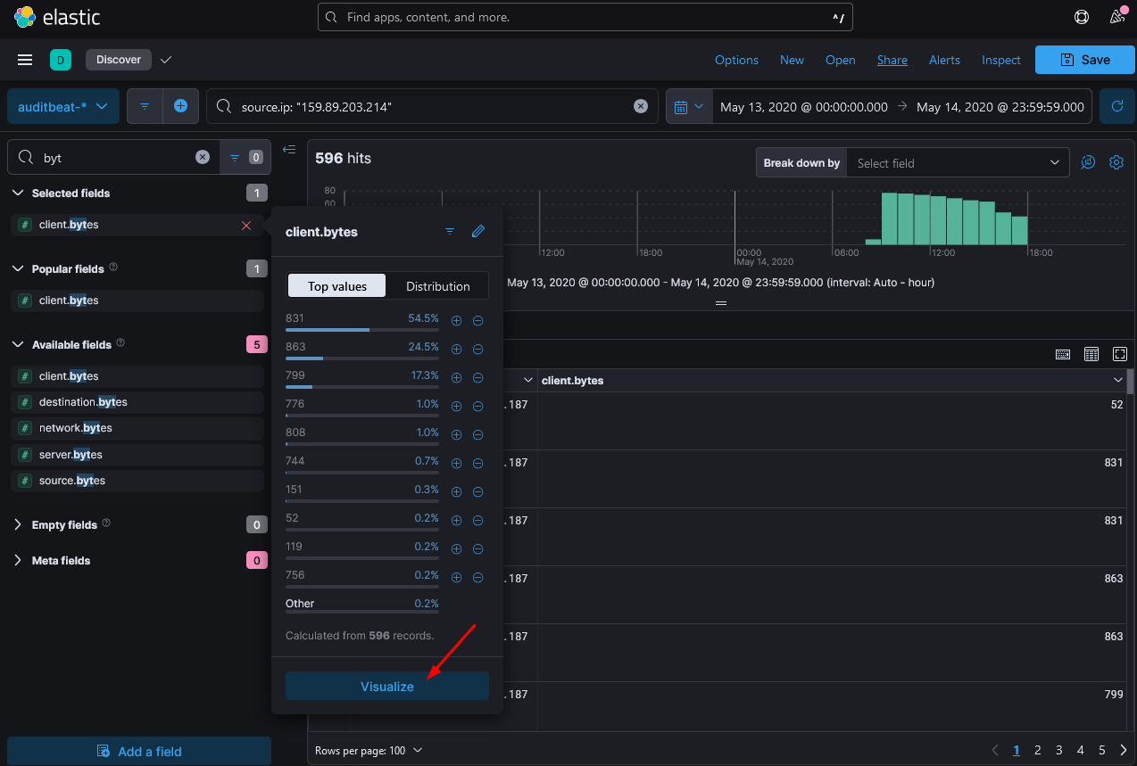Click the add filter plus icon
Image resolution: width=1137 pixels, height=766 pixels.
point(180,106)
